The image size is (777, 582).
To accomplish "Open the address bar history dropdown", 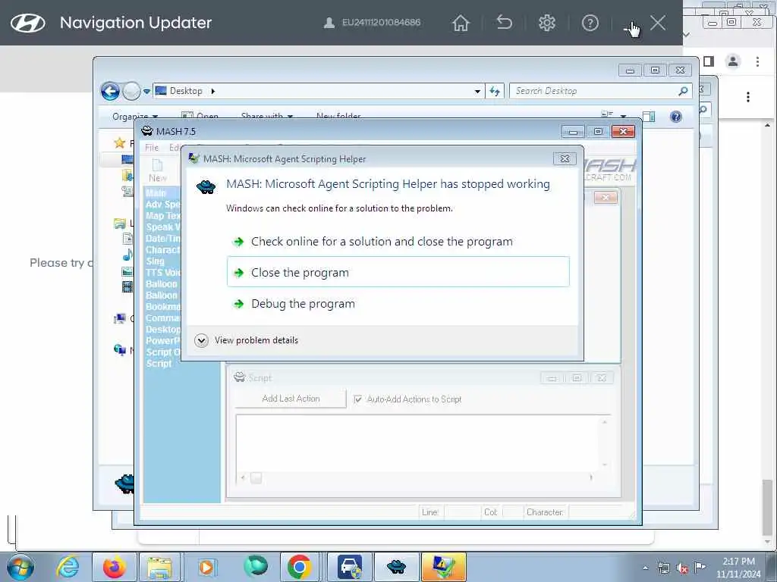I will (x=477, y=92).
